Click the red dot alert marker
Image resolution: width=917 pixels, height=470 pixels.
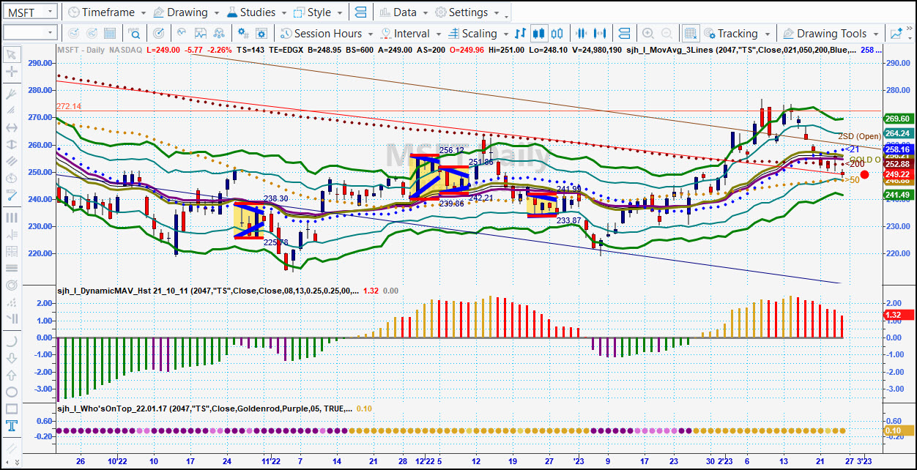pos(865,175)
